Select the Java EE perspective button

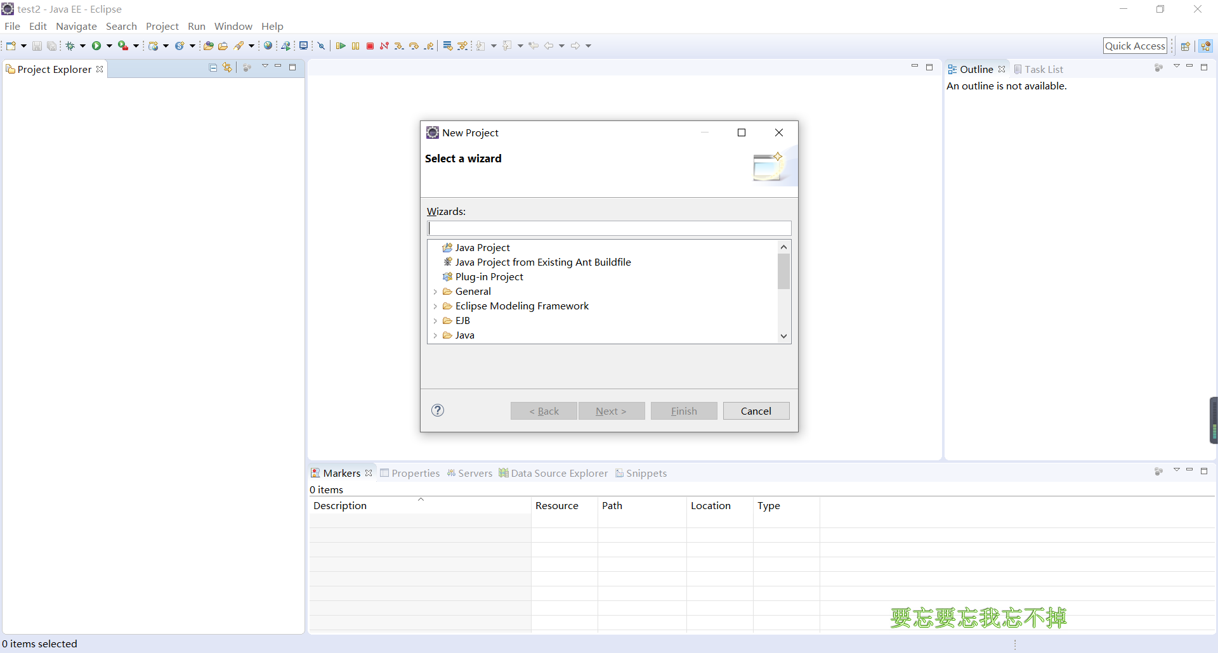(1206, 46)
